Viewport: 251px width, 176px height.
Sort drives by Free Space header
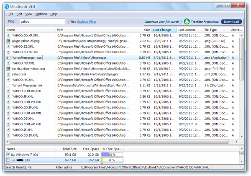tap(90, 149)
